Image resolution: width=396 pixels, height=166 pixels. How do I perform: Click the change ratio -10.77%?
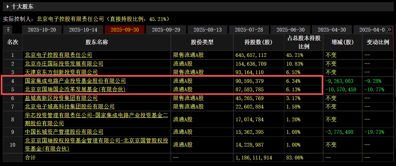point(374,90)
